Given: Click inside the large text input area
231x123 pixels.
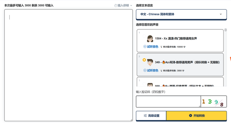Looking at the screenshot, I should 69,65.
